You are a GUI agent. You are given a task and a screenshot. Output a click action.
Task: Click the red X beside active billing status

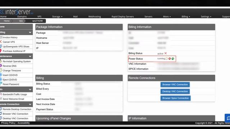coord(165,53)
